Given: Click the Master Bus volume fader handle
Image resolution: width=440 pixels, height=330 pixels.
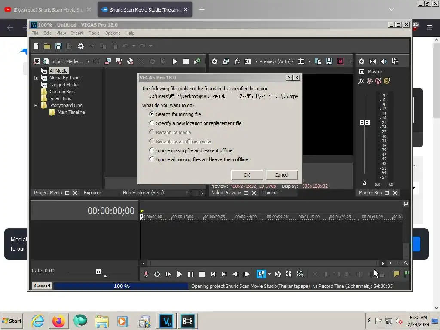Looking at the screenshot, I should [364, 122].
